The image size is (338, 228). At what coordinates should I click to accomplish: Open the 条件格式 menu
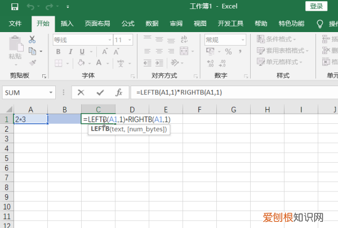(x=277, y=39)
